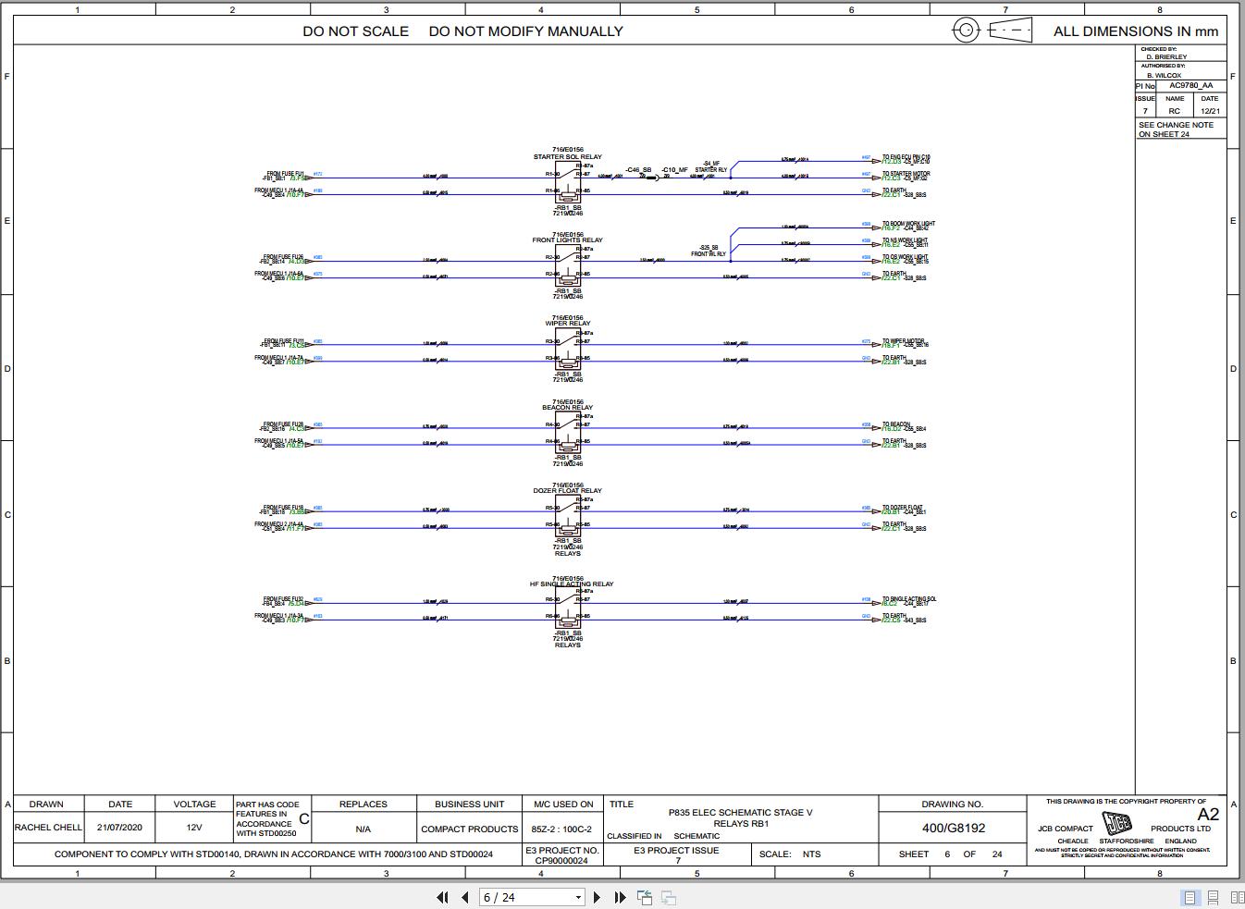This screenshot has width=1245, height=909.
Task: Click the WIPER RELAY label
Action: pos(568,324)
